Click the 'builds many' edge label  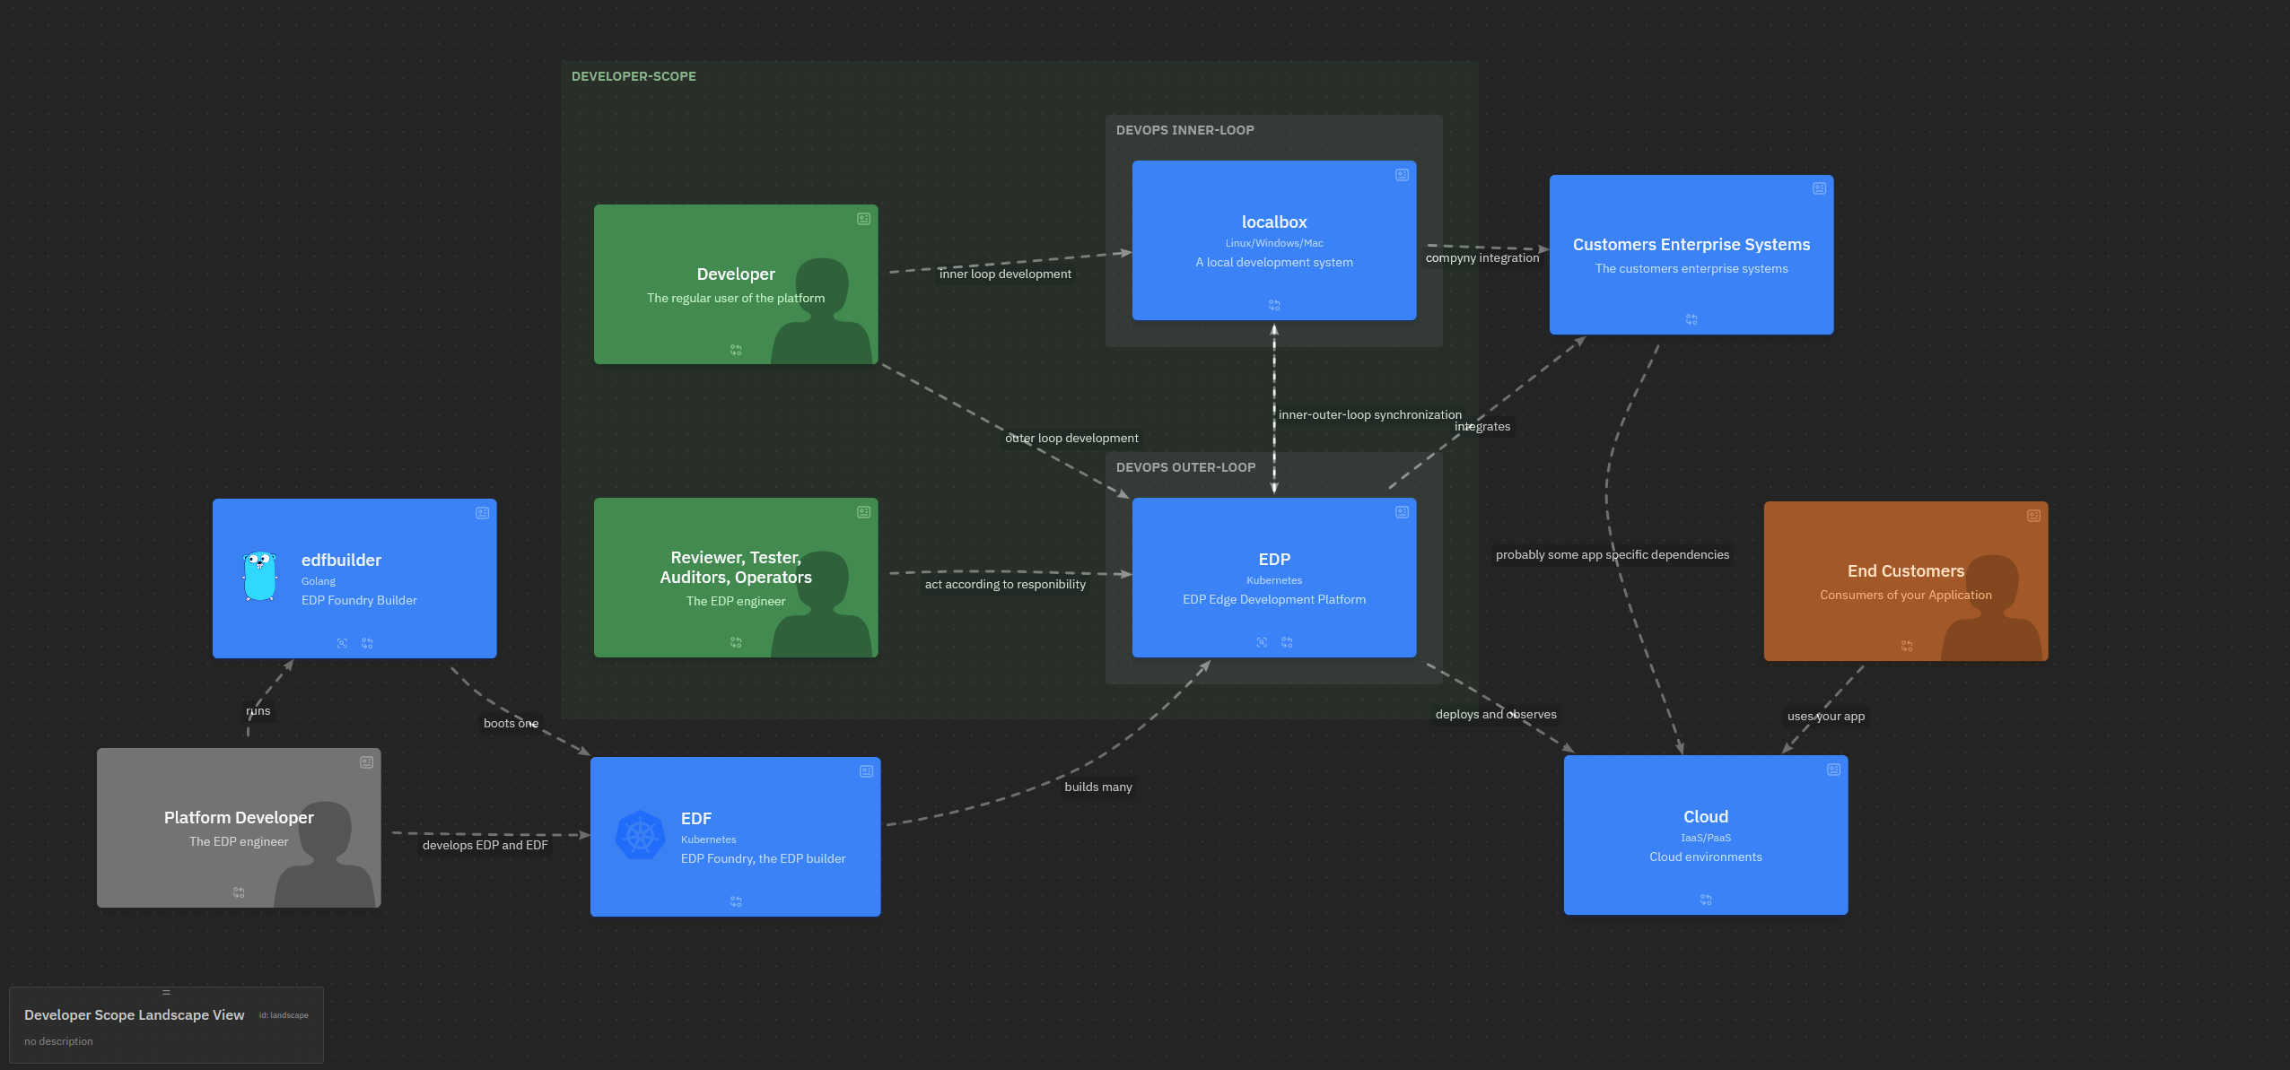click(x=1098, y=787)
